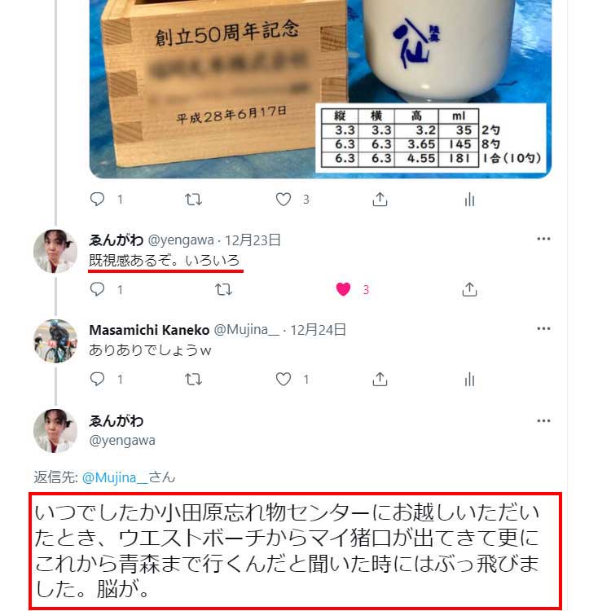
Task: Reply to yengawa's 12月23日 tweet
Action: (97, 289)
